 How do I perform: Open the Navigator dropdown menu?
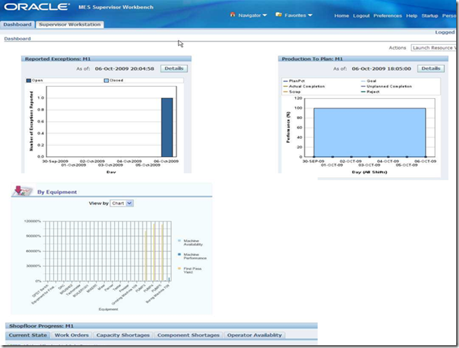pyautogui.click(x=253, y=15)
